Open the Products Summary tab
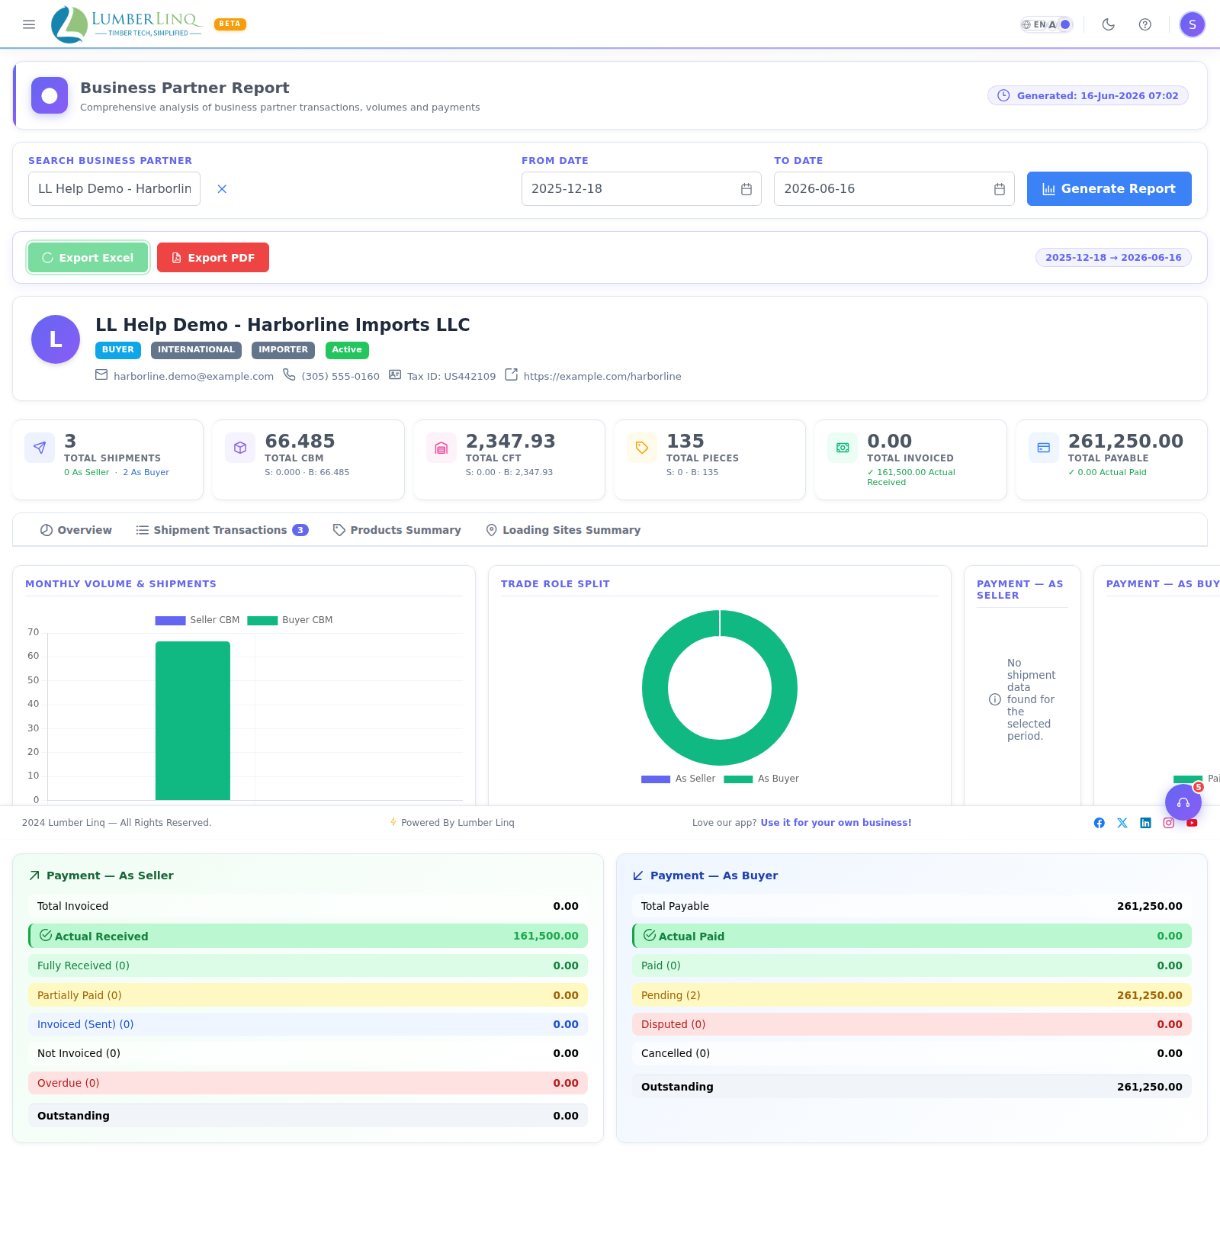Image resolution: width=1220 pixels, height=1253 pixels. (x=397, y=530)
